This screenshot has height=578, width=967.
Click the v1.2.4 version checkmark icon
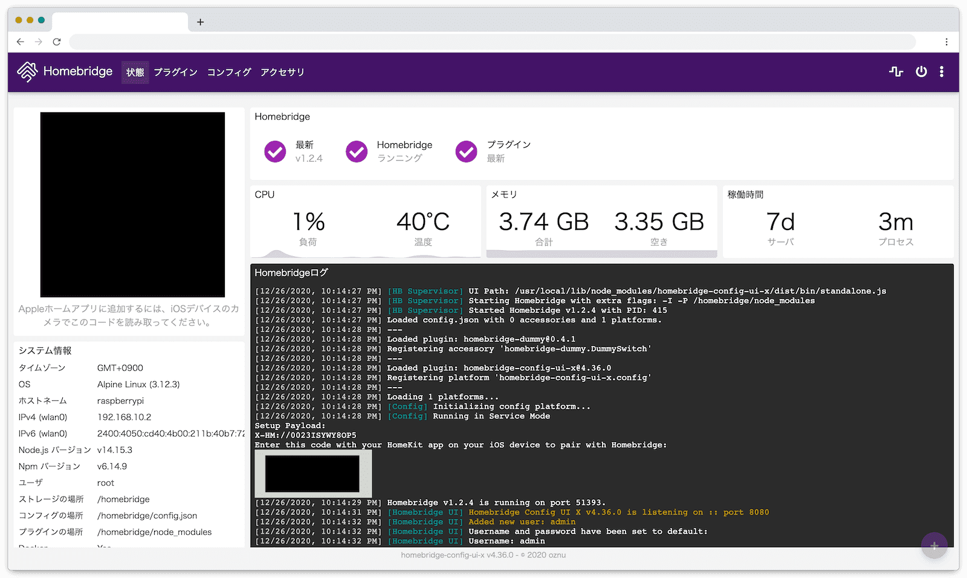[x=275, y=152]
